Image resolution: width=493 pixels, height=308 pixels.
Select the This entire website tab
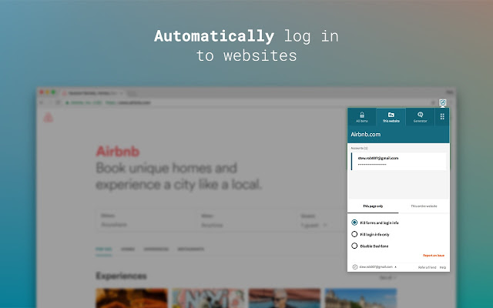[424, 206]
